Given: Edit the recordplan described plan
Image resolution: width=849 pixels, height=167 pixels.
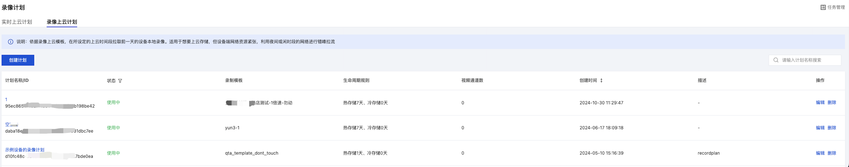Looking at the screenshot, I should [820, 153].
